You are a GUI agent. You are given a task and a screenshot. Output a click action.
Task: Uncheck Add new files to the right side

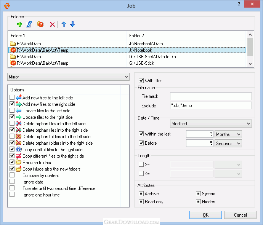point(12,104)
